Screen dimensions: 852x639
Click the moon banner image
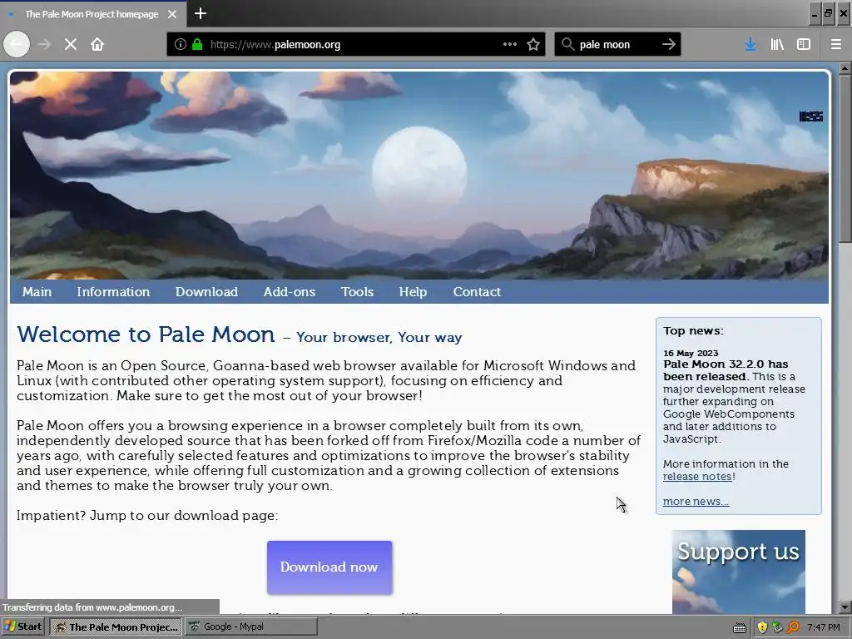click(x=419, y=175)
